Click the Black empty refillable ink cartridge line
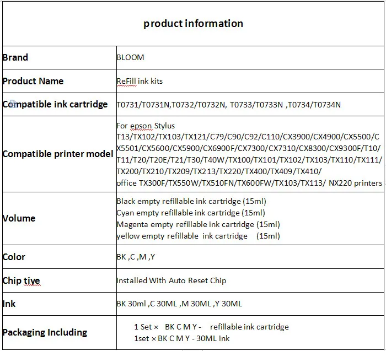Screen dimensions: 386x351 (191, 201)
